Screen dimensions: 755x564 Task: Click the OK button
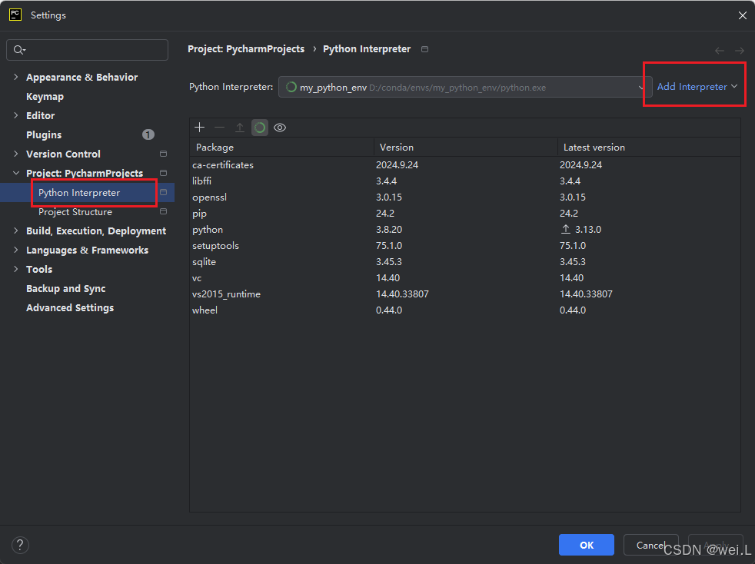click(x=587, y=545)
